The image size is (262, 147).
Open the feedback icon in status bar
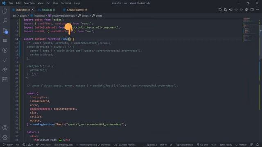(251, 145)
